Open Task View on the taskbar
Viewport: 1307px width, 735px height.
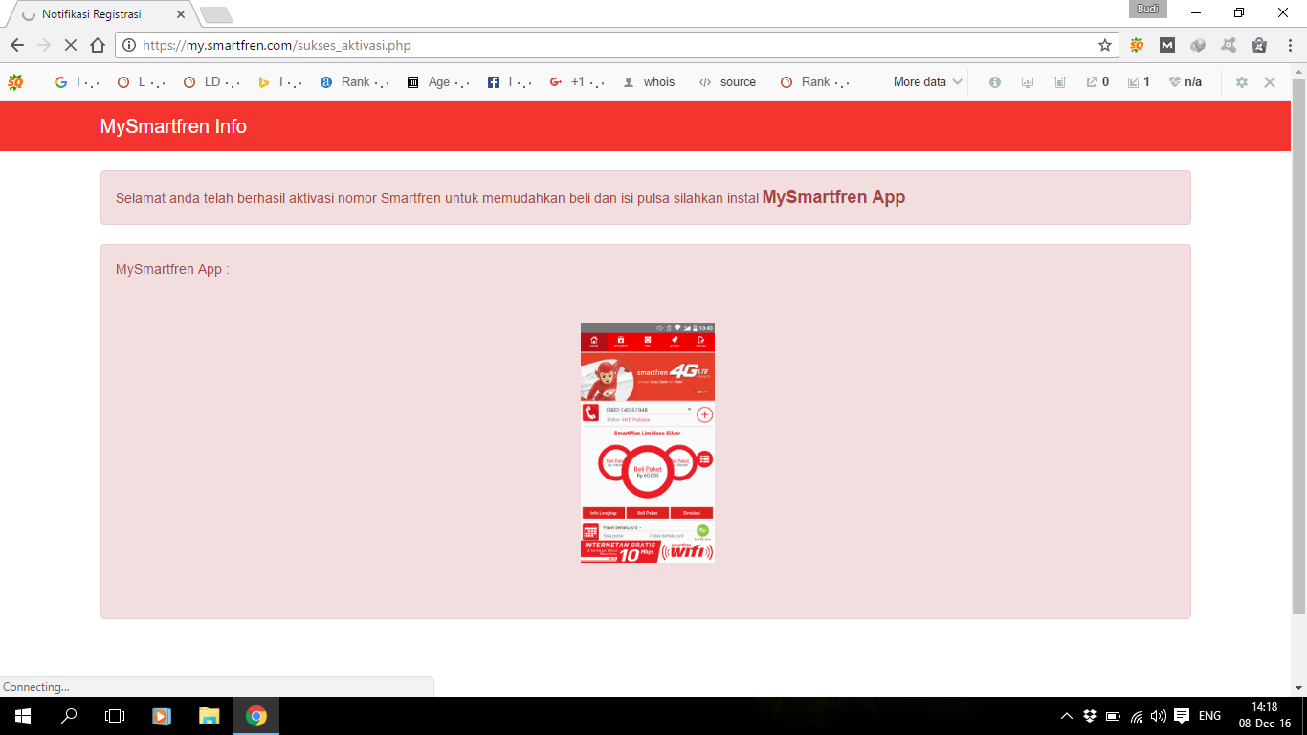(115, 716)
